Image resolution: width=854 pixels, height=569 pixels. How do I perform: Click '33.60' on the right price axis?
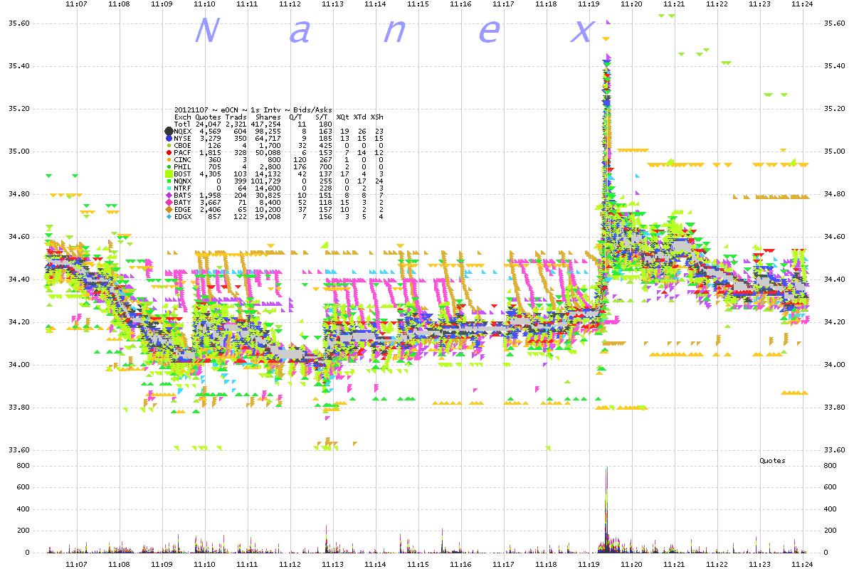tap(833, 450)
